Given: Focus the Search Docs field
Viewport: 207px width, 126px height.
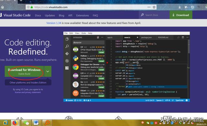Looking at the screenshot, I should [x=154, y=15].
